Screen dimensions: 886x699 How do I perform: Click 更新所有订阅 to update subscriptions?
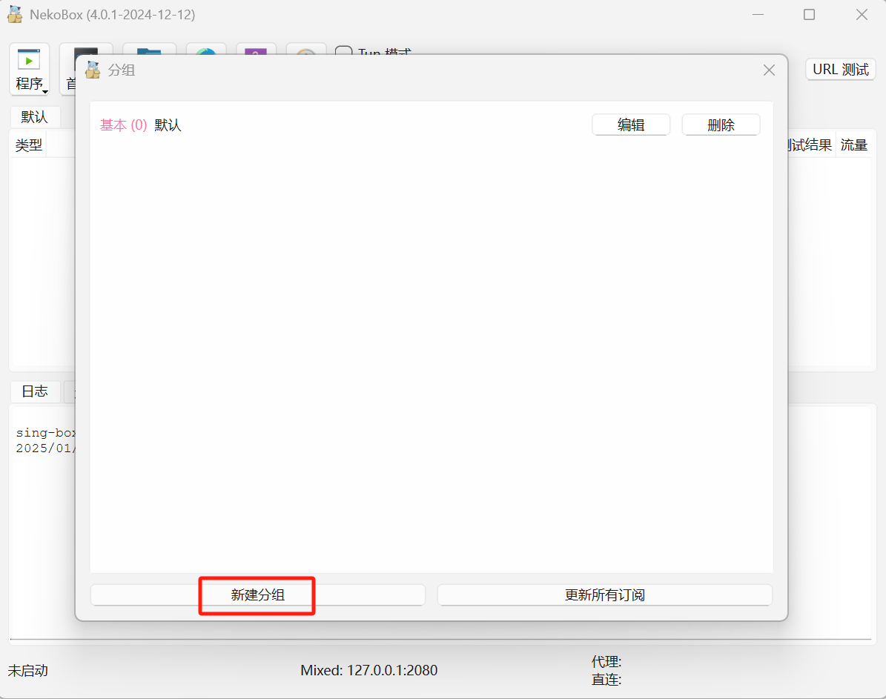pos(604,595)
